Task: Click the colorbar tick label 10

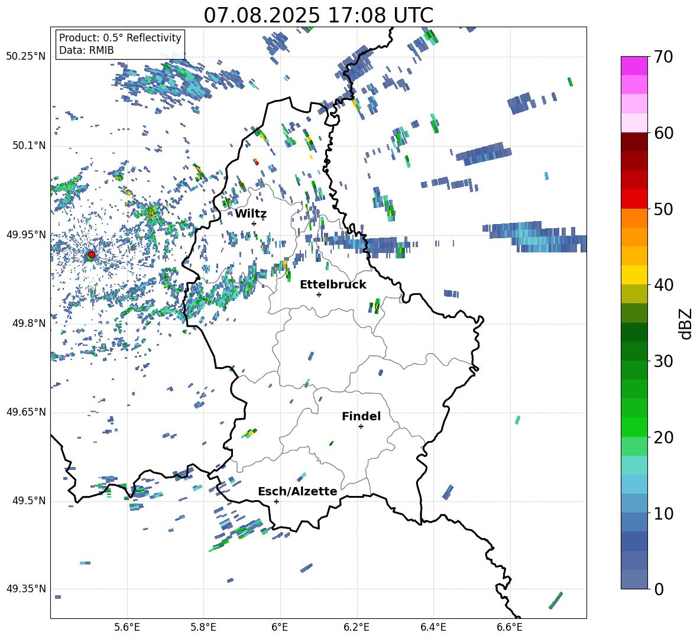Action: point(663,513)
